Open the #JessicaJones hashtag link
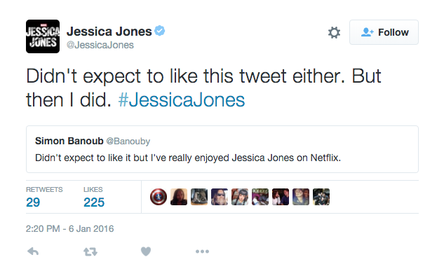 tap(182, 100)
